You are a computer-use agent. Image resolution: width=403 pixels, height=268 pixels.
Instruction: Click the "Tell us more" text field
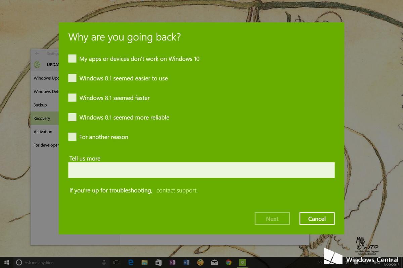tap(201, 170)
